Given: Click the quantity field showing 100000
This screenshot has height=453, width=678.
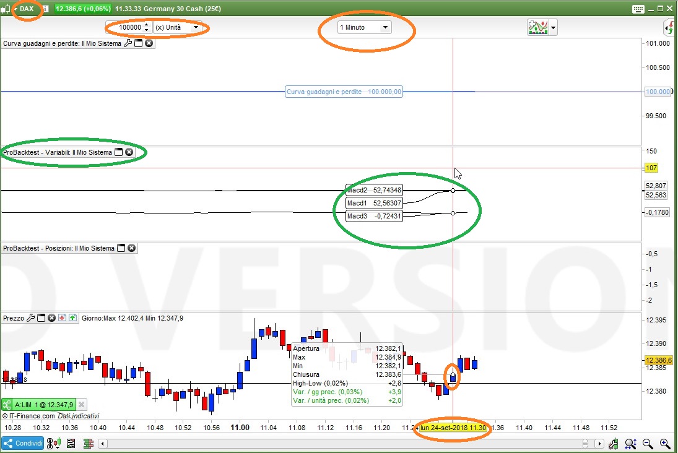Looking at the screenshot, I should (x=130, y=27).
